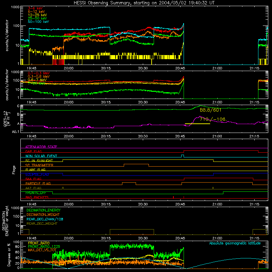The width and height of the screenshot is (272, 272).
Task: Click counts/s/detector axis title of MeV panel
Action: (x=7, y=85)
